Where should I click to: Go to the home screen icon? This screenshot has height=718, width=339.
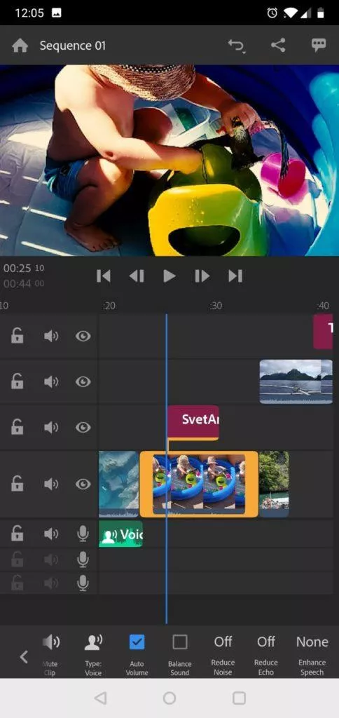[x=20, y=46]
